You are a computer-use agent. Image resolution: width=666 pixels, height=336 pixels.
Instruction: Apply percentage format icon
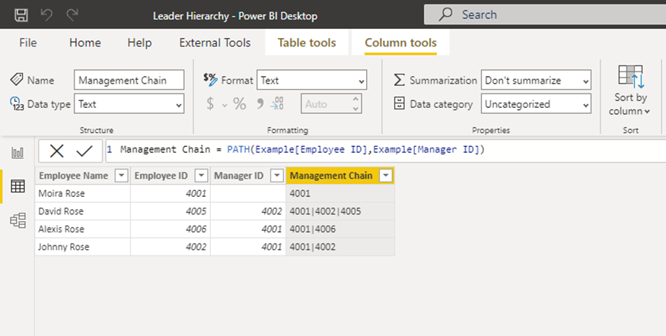pyautogui.click(x=240, y=104)
